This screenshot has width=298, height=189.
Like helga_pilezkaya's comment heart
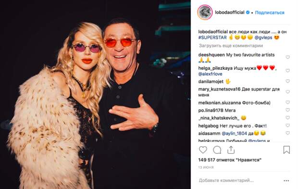pos(287,71)
